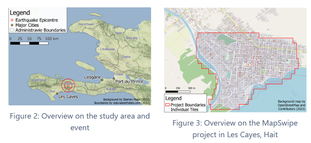Click Administrative Boundaries legend box symbol
This screenshot has height=143, width=311.
coord(12,30)
